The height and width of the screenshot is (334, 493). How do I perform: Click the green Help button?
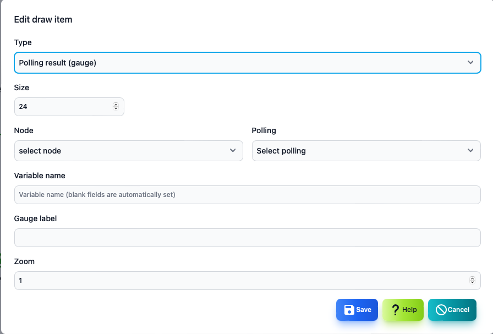(x=403, y=310)
